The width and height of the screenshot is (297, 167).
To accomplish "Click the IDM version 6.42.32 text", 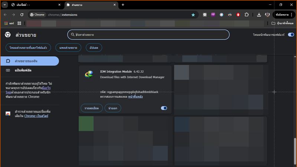I will click(138, 72).
